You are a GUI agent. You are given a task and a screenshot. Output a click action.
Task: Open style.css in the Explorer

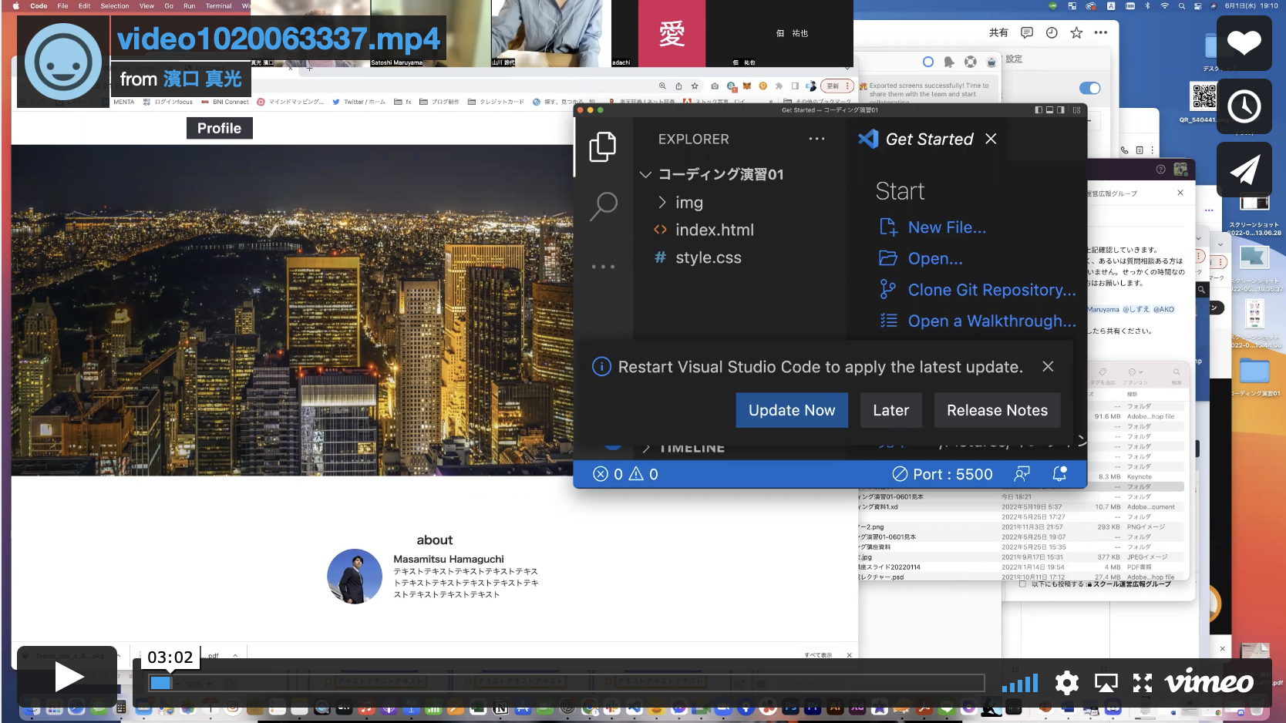pos(708,257)
